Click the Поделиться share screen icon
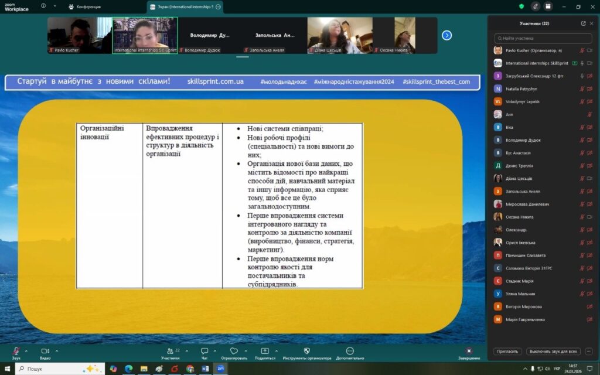This screenshot has height=375, width=600. 265,351
